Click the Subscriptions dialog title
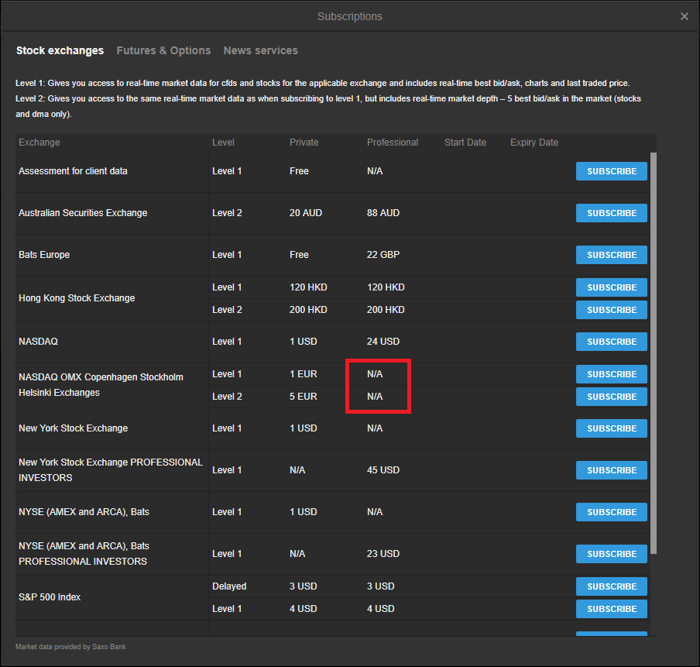Image resolution: width=700 pixels, height=667 pixels. click(x=349, y=16)
